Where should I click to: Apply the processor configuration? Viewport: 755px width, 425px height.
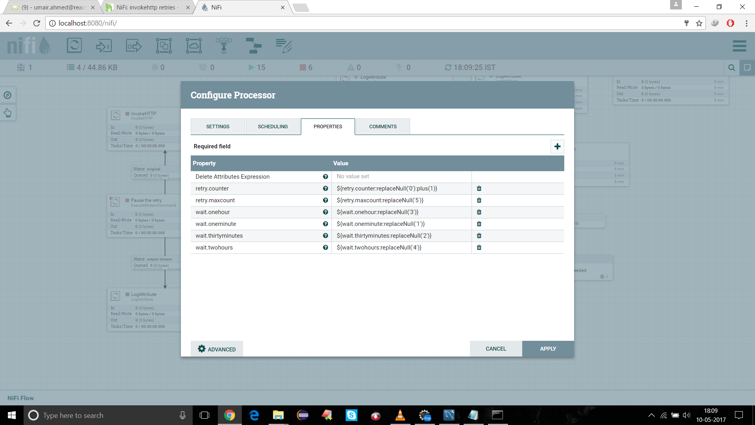548,349
